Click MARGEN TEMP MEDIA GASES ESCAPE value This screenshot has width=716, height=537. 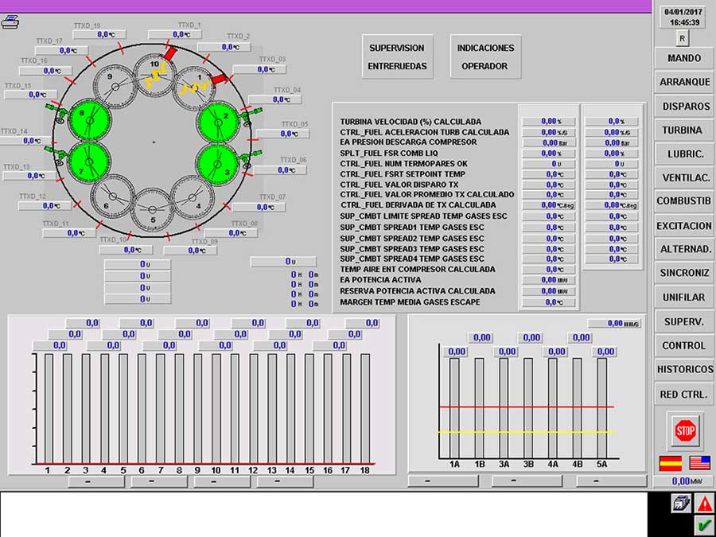(x=549, y=302)
